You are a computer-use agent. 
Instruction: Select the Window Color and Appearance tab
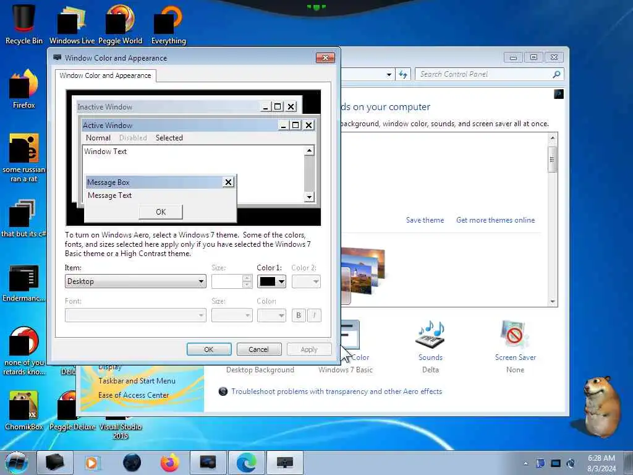(x=105, y=75)
